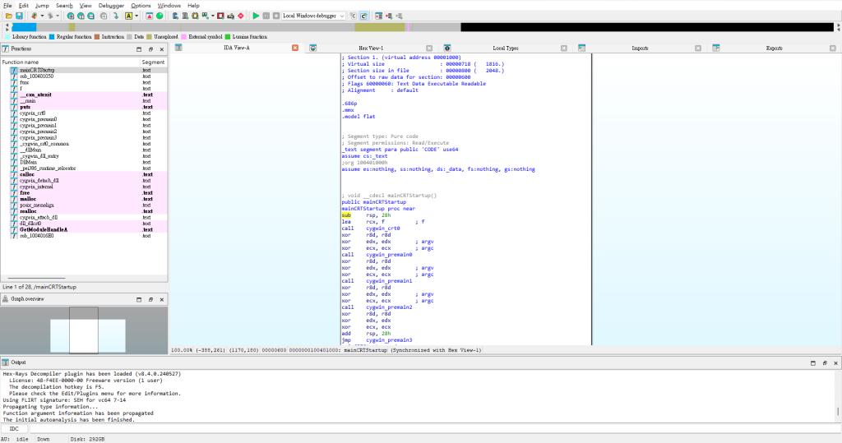Open the Debugger menu
Screen dimensions: 842x443
(x=111, y=6)
